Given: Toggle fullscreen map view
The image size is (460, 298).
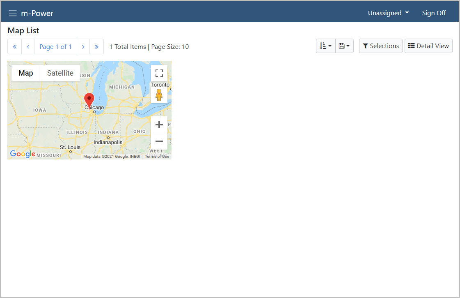Looking at the screenshot, I should pos(159,73).
